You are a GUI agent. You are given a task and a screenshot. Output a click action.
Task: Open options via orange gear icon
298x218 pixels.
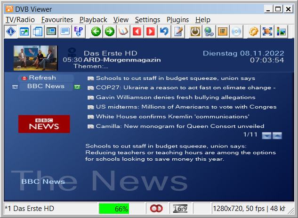(254, 31)
